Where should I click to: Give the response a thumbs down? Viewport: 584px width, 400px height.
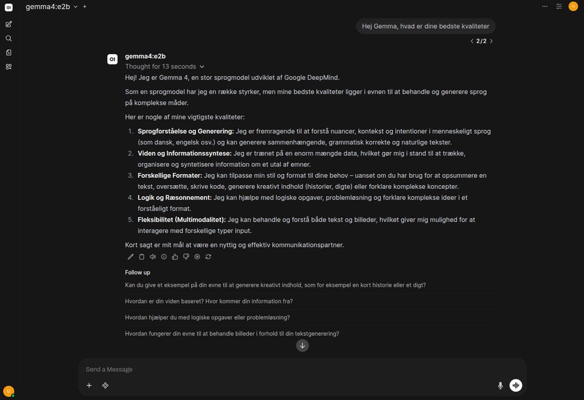186,257
